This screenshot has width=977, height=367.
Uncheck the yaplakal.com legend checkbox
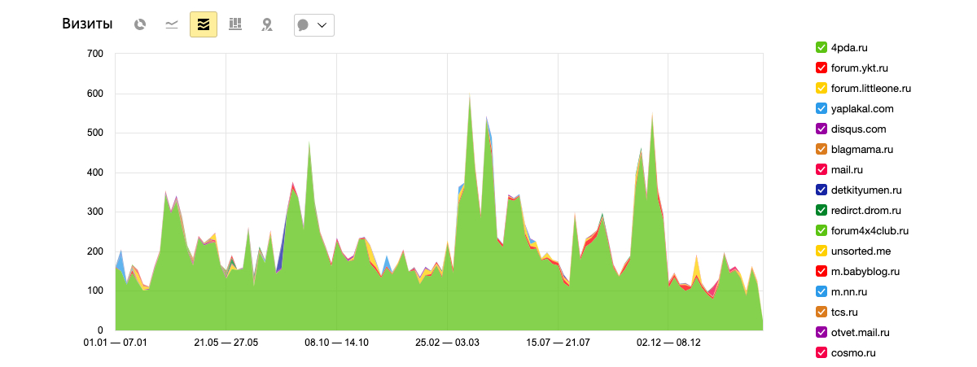821,108
